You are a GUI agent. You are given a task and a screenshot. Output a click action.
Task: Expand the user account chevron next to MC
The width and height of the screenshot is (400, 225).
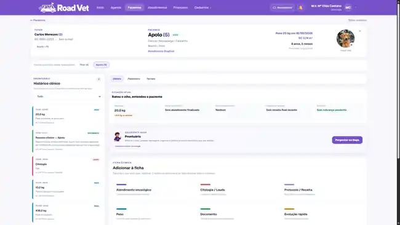pos(356,7)
